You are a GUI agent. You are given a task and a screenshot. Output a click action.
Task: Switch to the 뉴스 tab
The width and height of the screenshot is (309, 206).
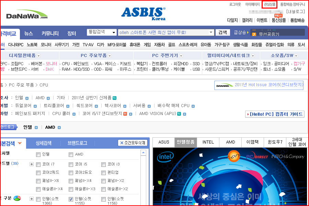(x=28, y=34)
